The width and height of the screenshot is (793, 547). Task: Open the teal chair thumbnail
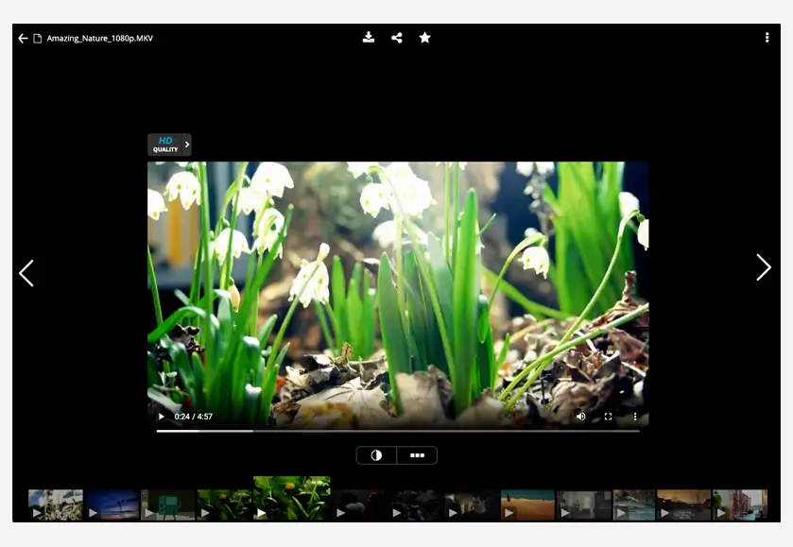pos(168,504)
